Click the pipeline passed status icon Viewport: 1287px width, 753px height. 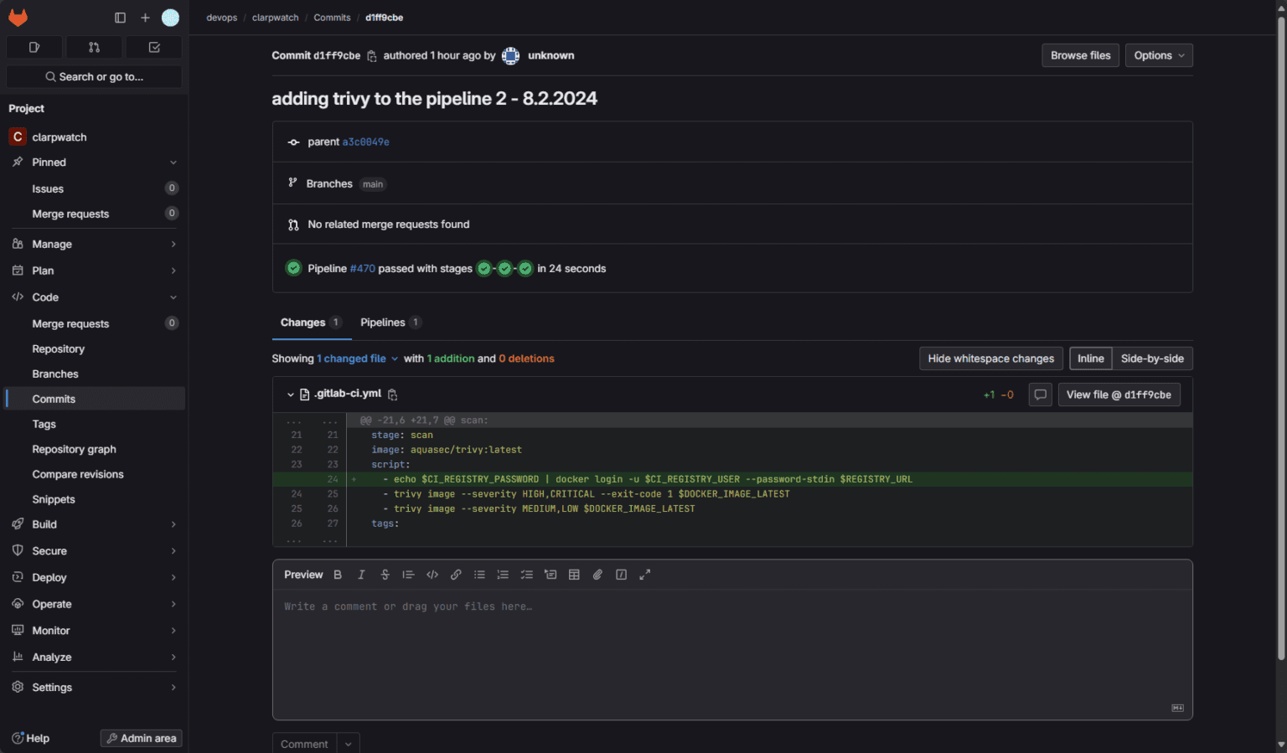[293, 268]
